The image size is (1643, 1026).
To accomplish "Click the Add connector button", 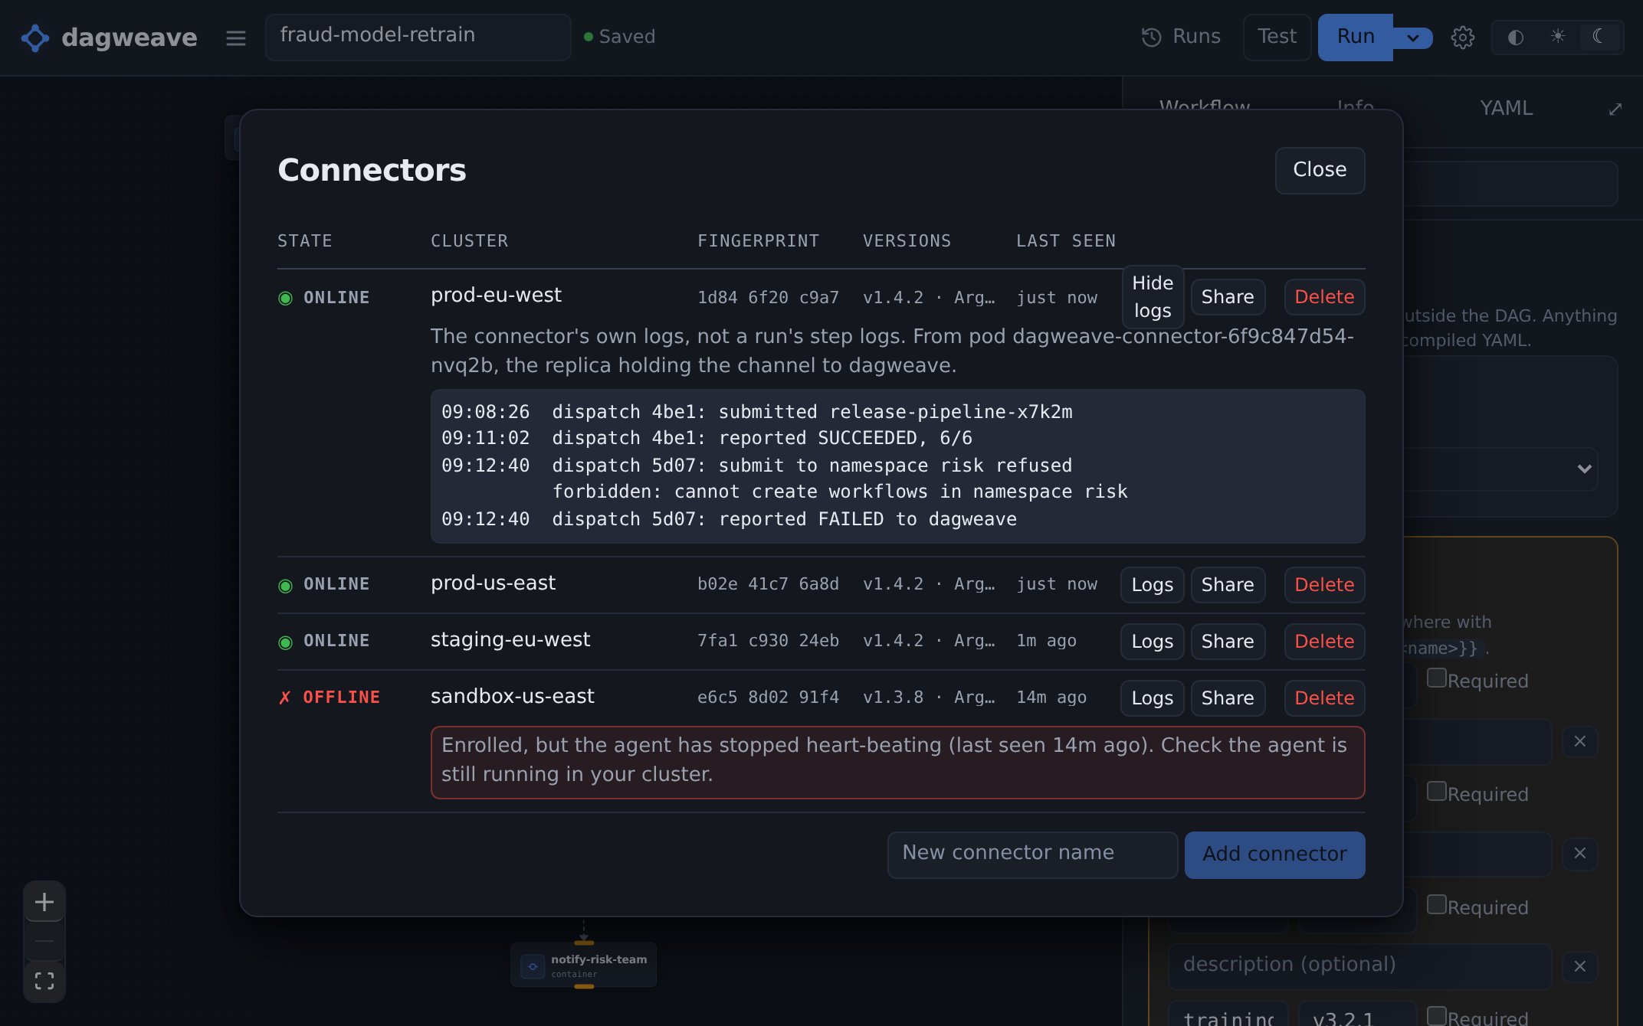I will (1274, 854).
